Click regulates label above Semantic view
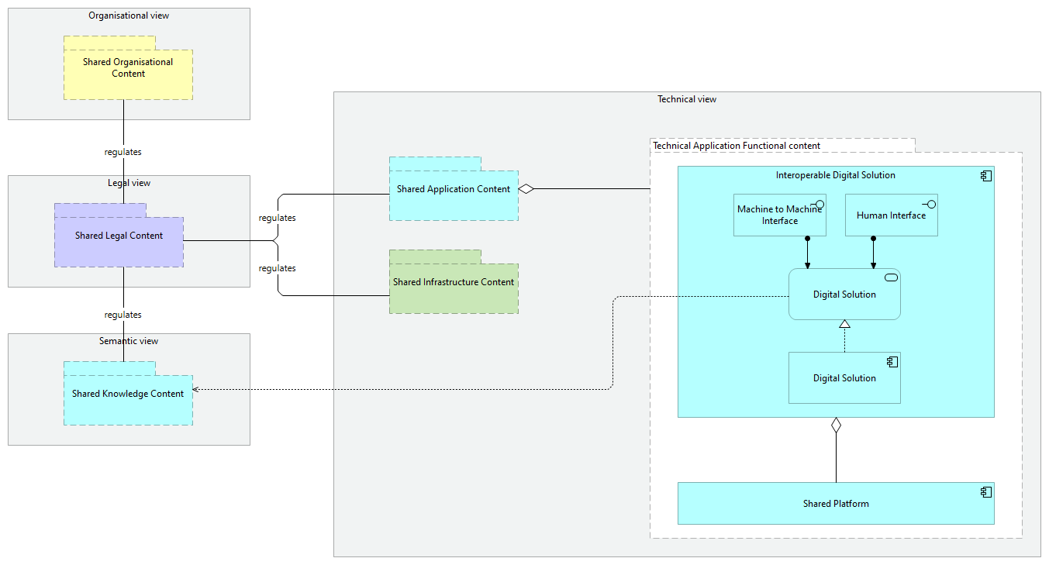Image resolution: width=1049 pixels, height=565 pixels. tap(123, 315)
